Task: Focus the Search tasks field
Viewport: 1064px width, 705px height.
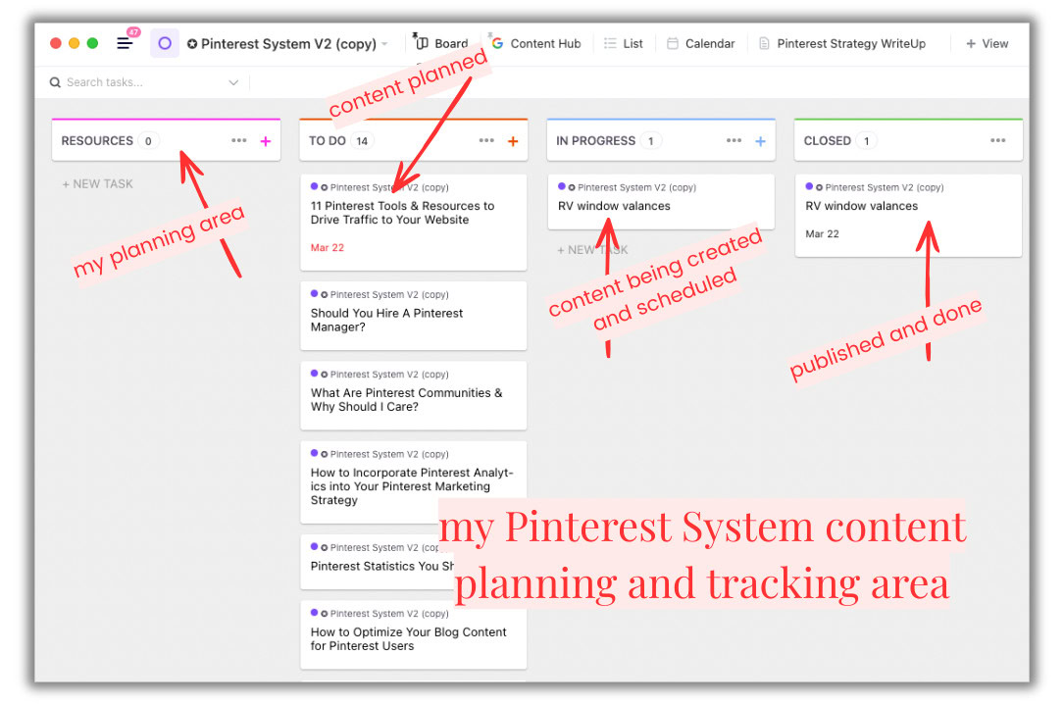Action: pos(143,82)
